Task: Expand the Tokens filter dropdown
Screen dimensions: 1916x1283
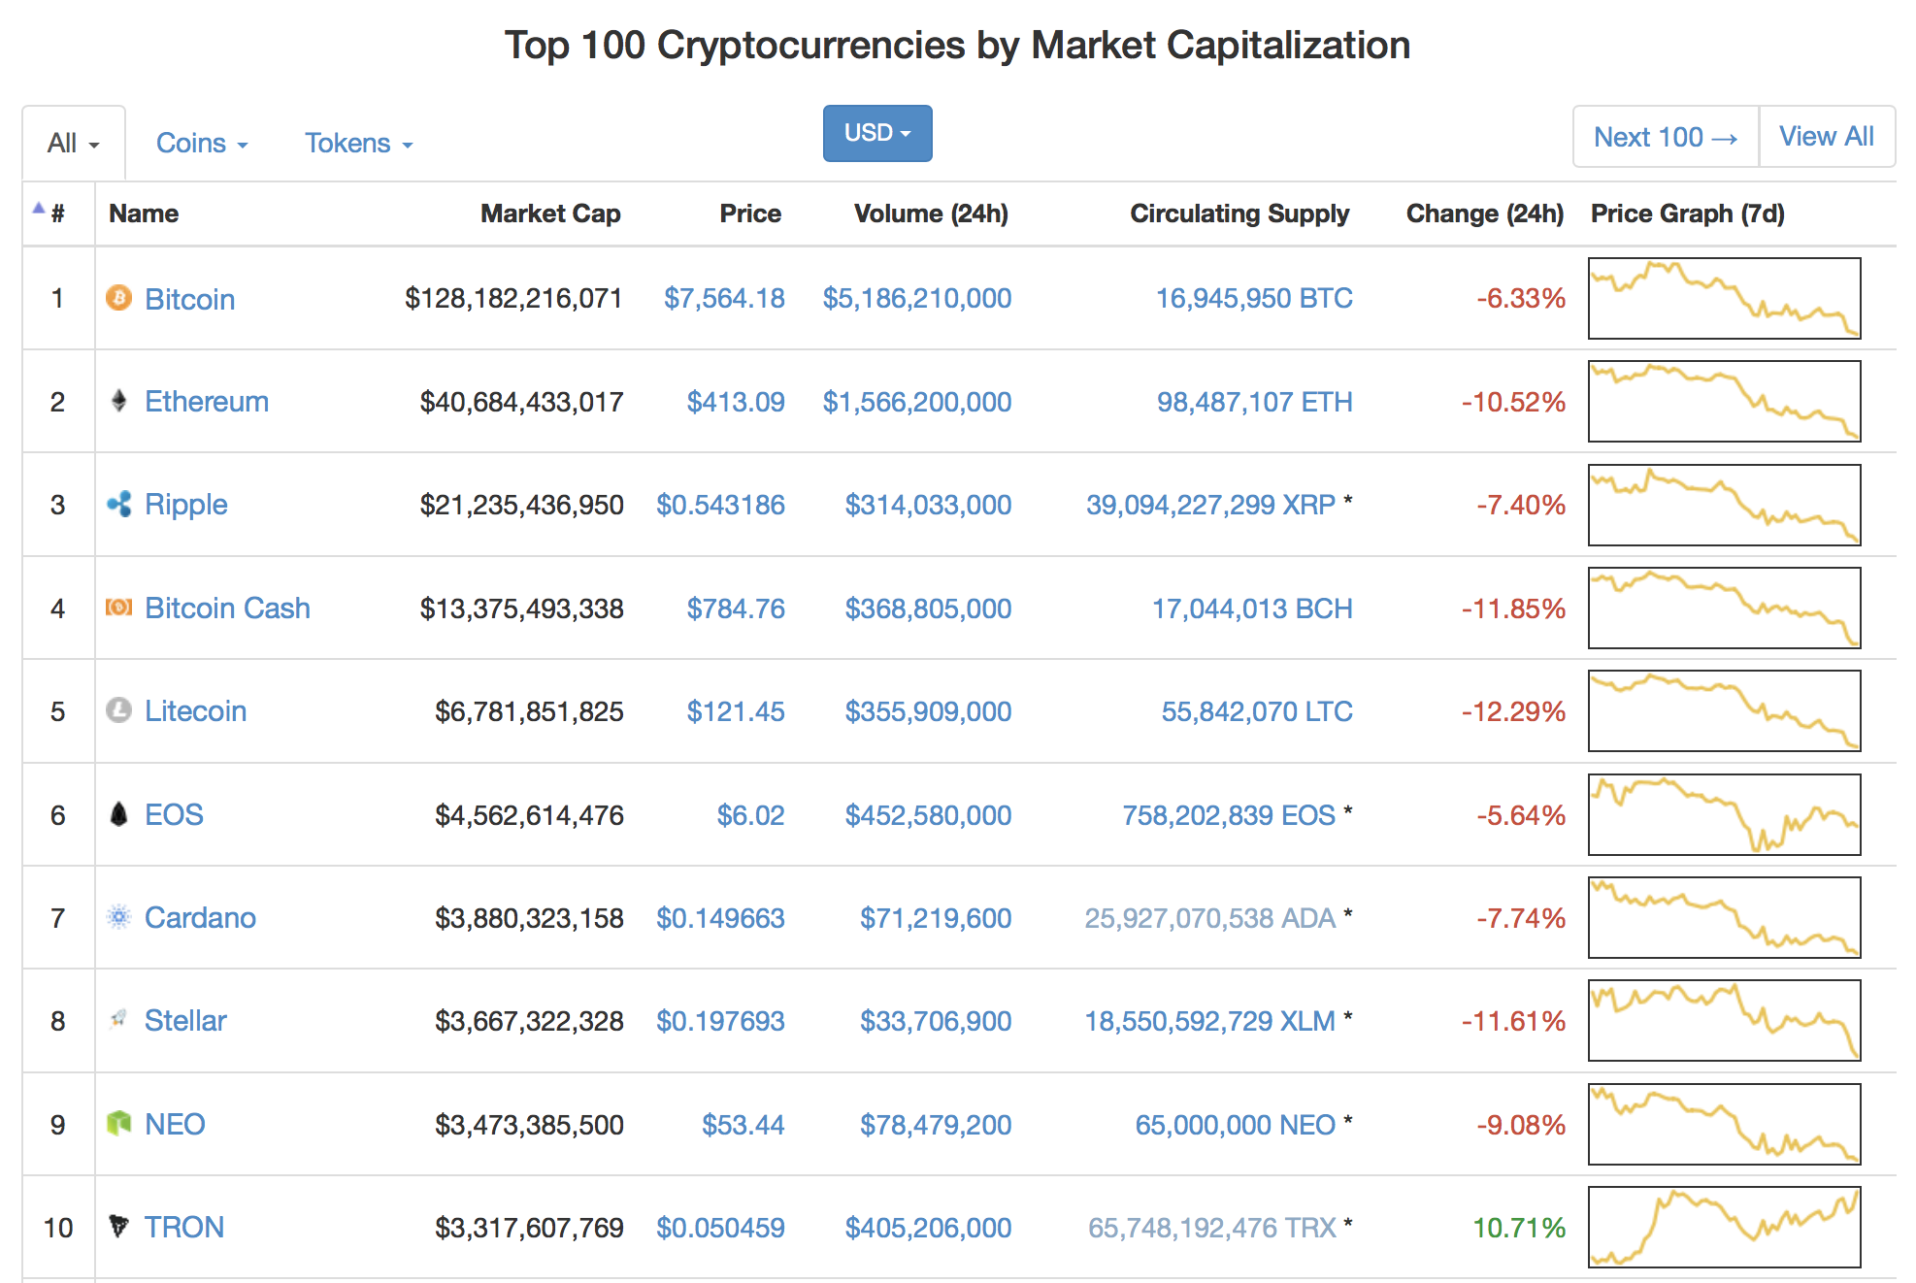Action: [358, 144]
